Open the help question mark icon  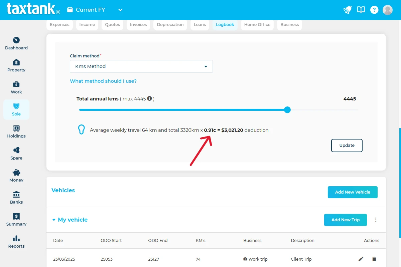pyautogui.click(x=374, y=10)
